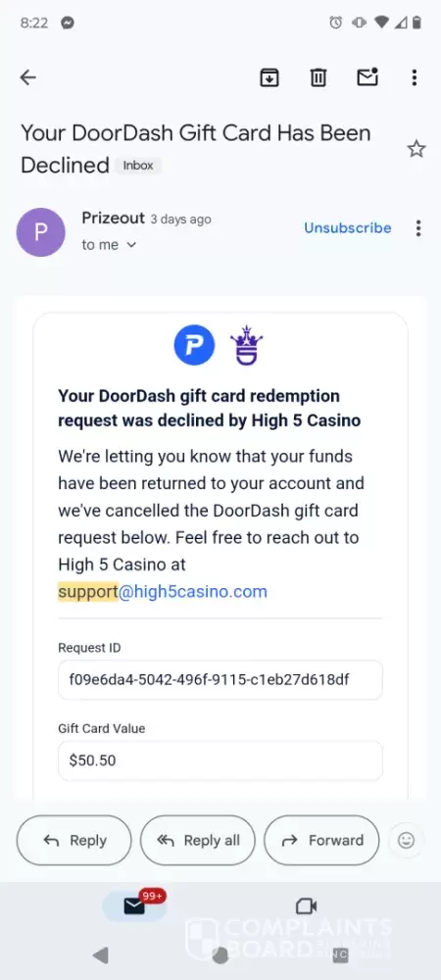Image resolution: width=441 pixels, height=980 pixels.
Task: Star the DoorDash gift card email
Action: [x=416, y=149]
